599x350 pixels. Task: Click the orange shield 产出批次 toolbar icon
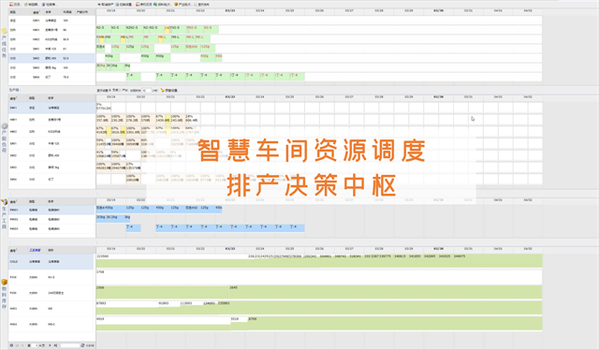(x=176, y=5)
